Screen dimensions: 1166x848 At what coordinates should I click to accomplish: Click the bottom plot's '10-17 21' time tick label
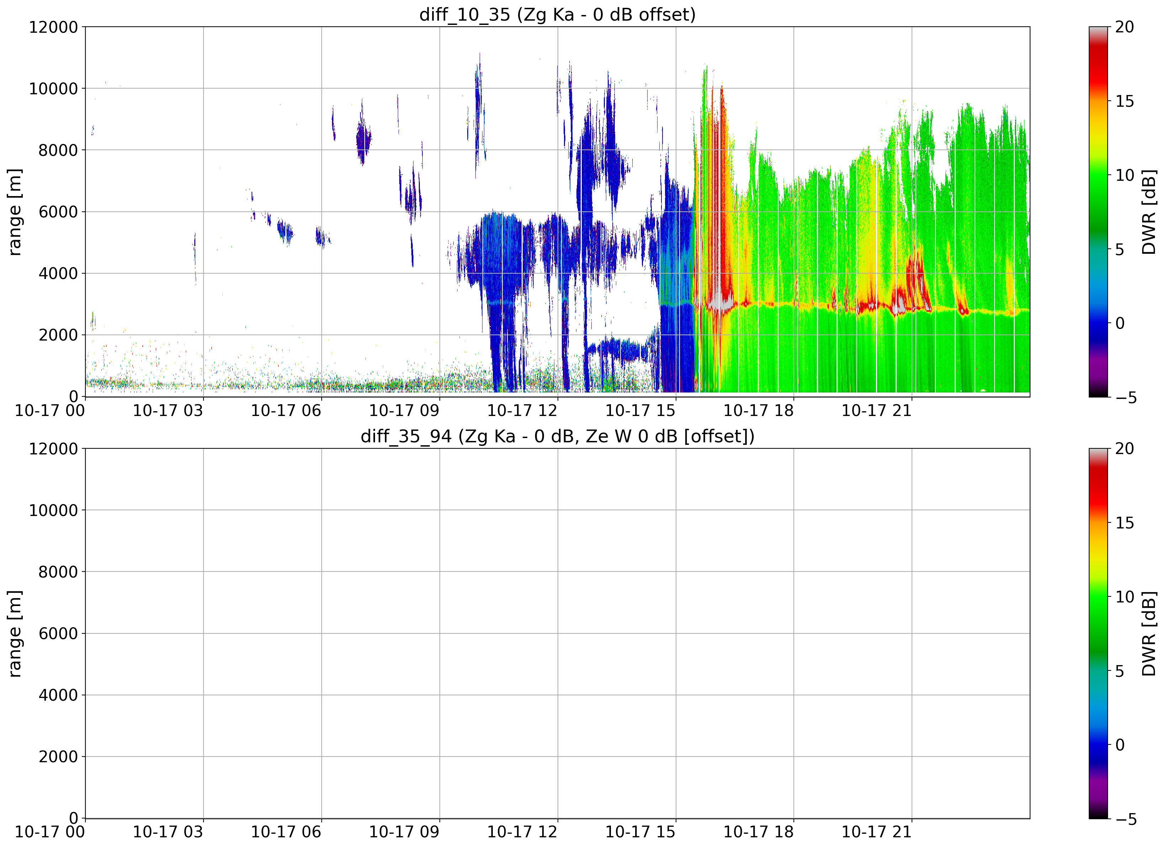877,832
